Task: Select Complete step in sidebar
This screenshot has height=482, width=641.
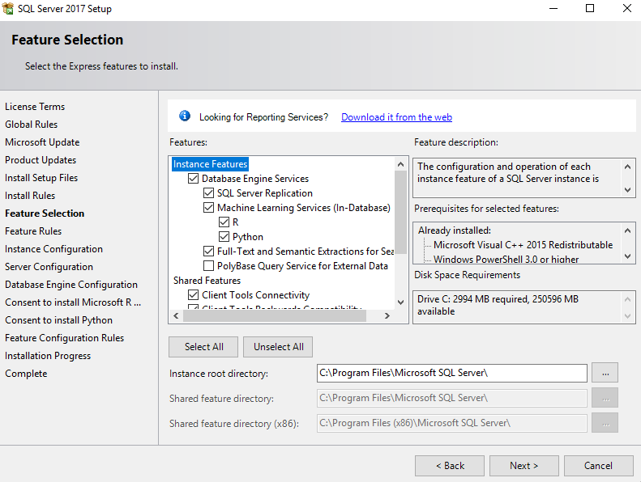Action: tap(26, 374)
